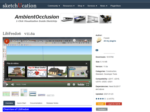Play the LibFredo6 installation video
The width and height of the screenshot is (150, 112).
(x=7, y=84)
